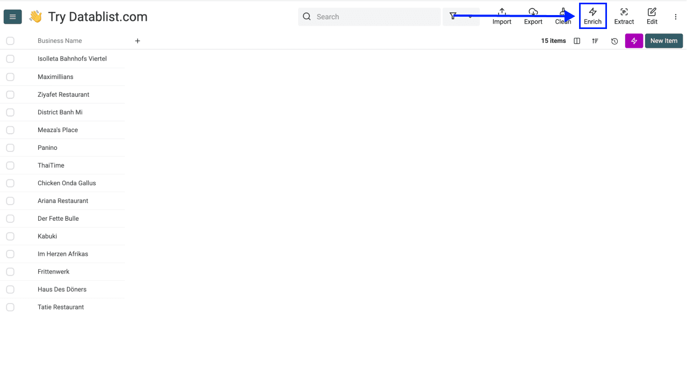Click the Import icon
The image size is (687, 376).
click(501, 16)
